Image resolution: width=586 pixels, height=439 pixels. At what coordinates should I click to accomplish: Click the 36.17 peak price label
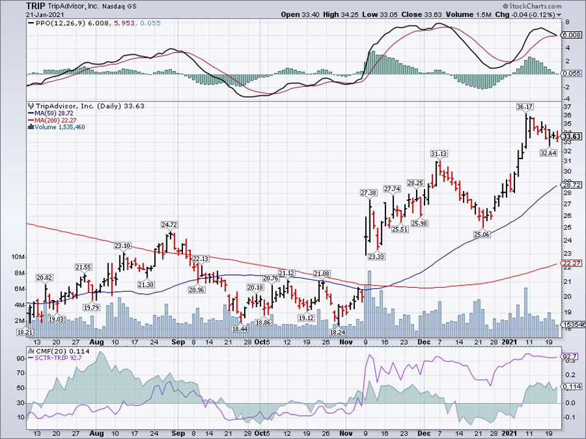point(524,107)
